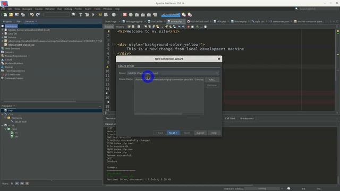340x191 pixels.
Task: Open the Call Stack tab
Action: (x=230, y=118)
